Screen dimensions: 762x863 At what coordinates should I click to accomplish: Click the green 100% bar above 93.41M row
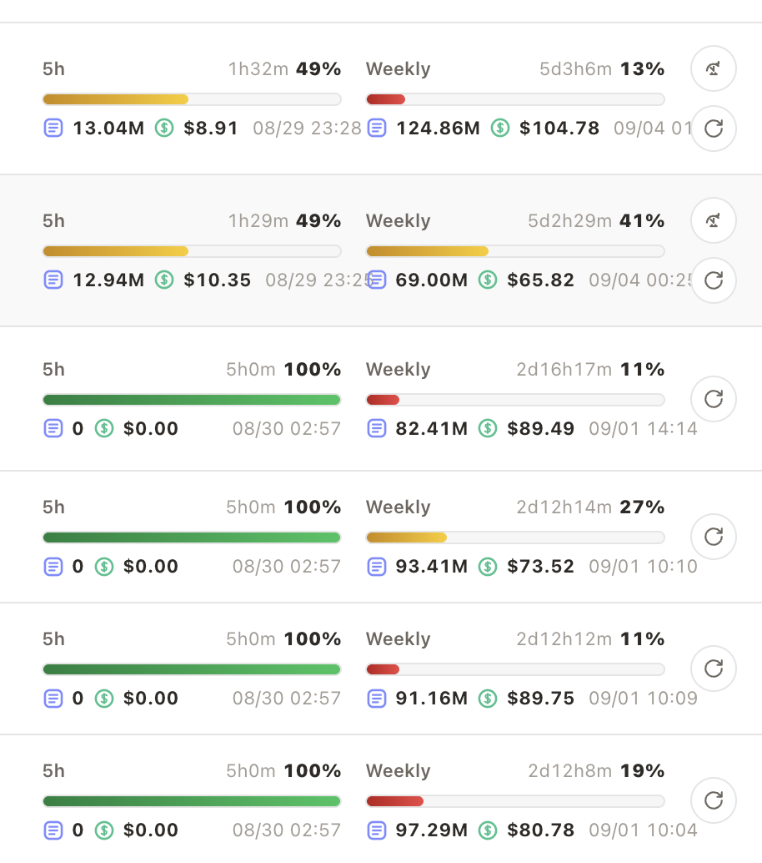point(192,537)
